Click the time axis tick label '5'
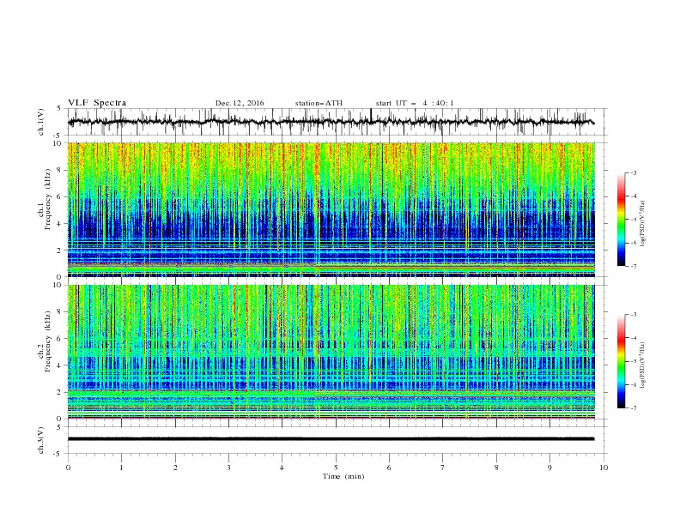This screenshot has width=680, height=525. pyautogui.click(x=336, y=468)
